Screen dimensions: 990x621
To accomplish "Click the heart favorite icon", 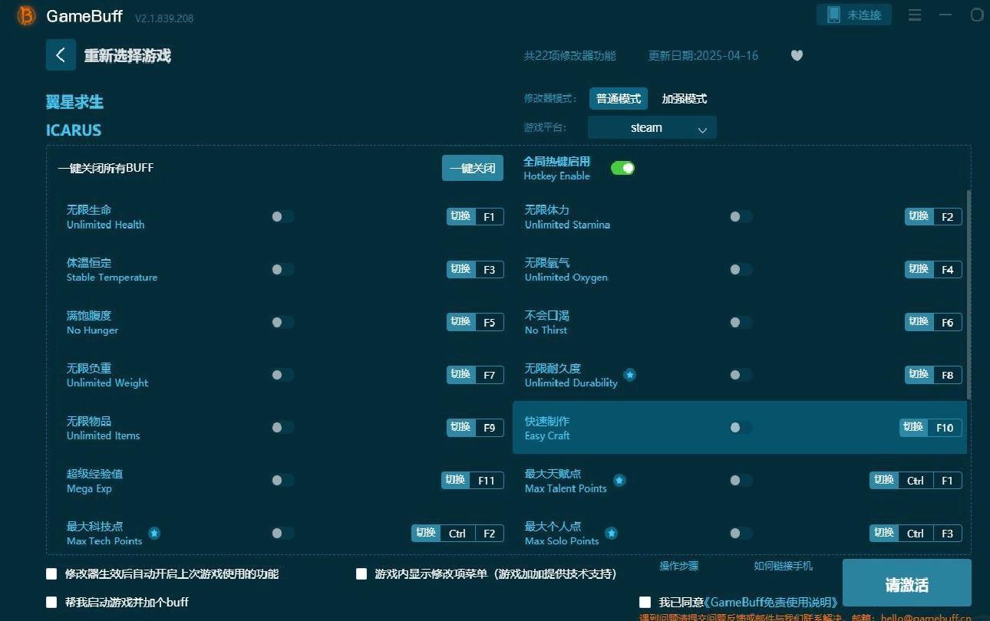I will 797,55.
